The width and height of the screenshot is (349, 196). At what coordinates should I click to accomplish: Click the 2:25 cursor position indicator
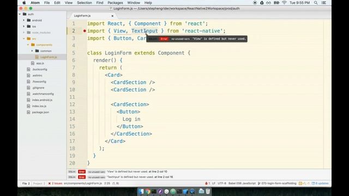coord(107,183)
